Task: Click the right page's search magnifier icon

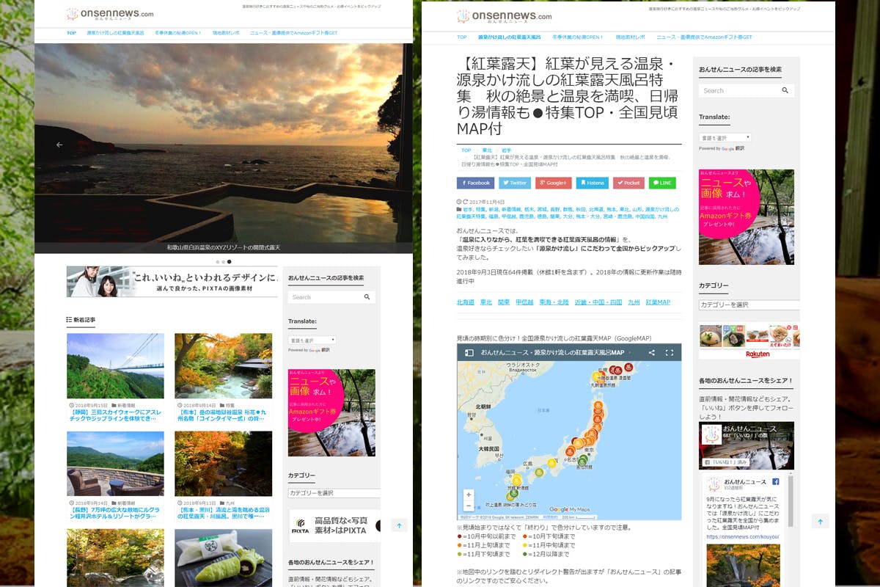Action: 785,91
